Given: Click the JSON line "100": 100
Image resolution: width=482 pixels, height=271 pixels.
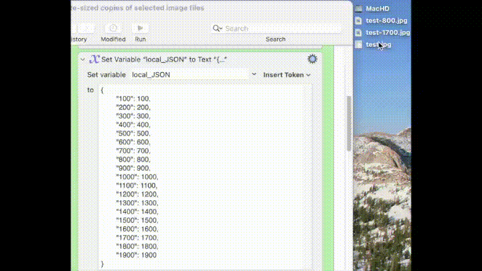Looking at the screenshot, I should pos(133,99).
